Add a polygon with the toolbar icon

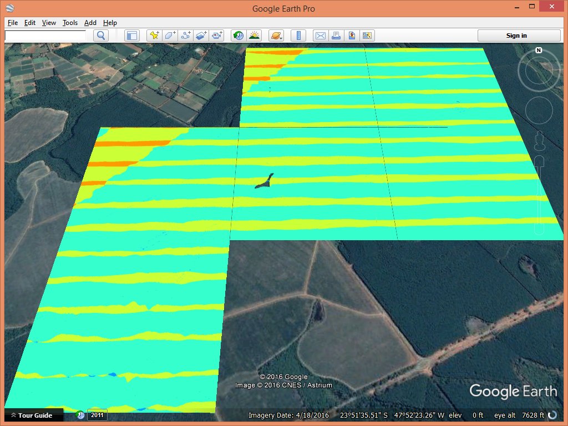pyautogui.click(x=170, y=35)
